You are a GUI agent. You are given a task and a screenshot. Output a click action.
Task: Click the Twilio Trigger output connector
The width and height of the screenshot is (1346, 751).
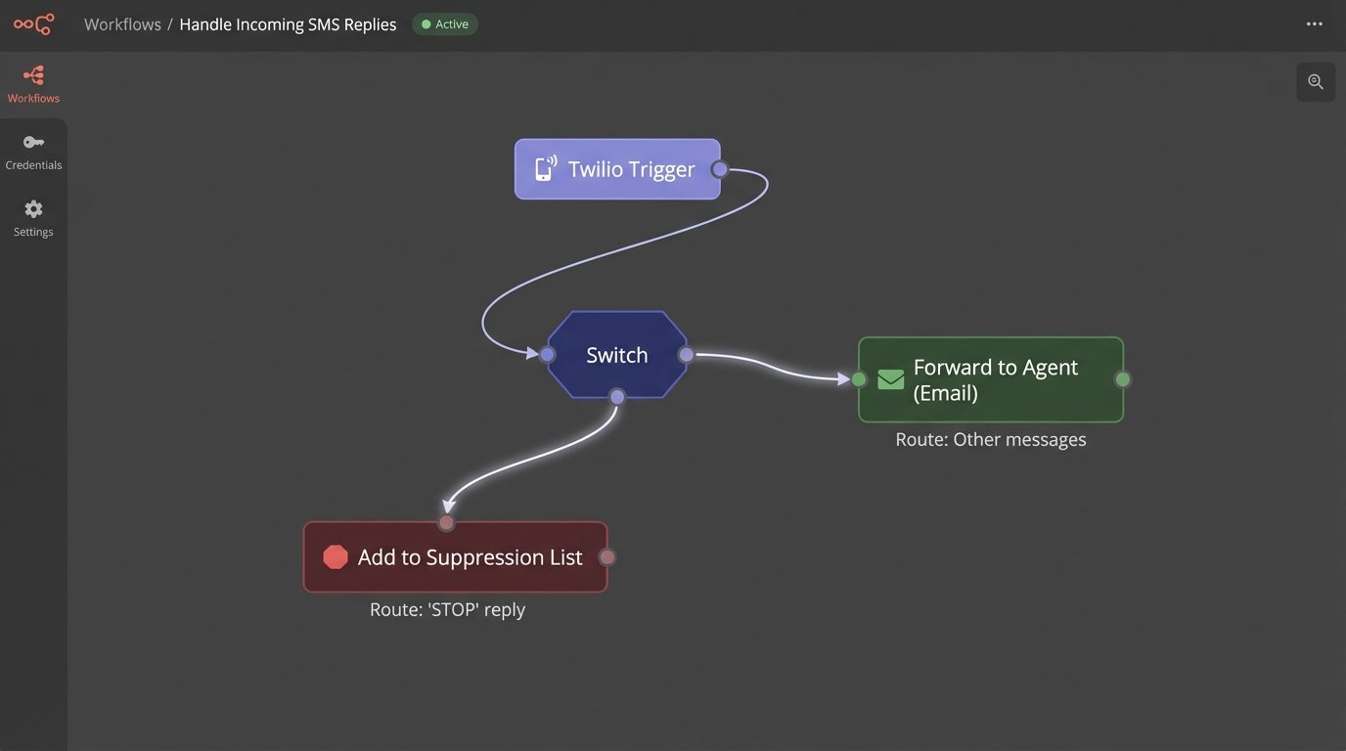pos(720,169)
